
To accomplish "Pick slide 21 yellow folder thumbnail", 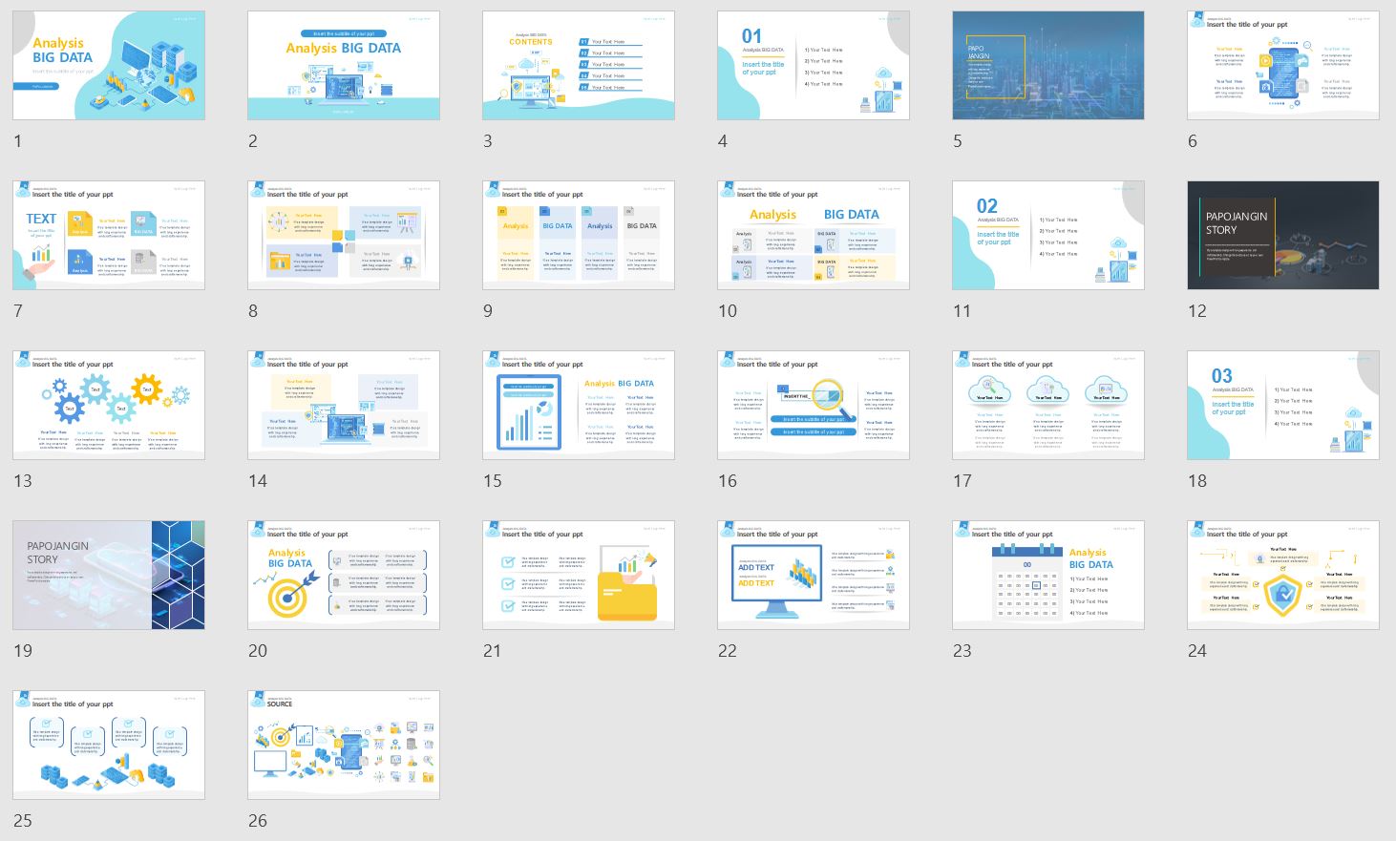I will (x=579, y=575).
